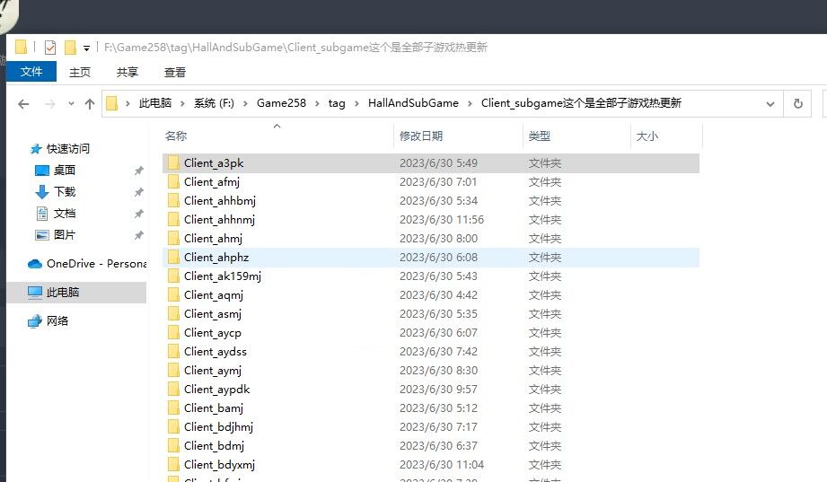Click the Properties icon in quick access toolbar
The width and height of the screenshot is (827, 482).
point(49,48)
